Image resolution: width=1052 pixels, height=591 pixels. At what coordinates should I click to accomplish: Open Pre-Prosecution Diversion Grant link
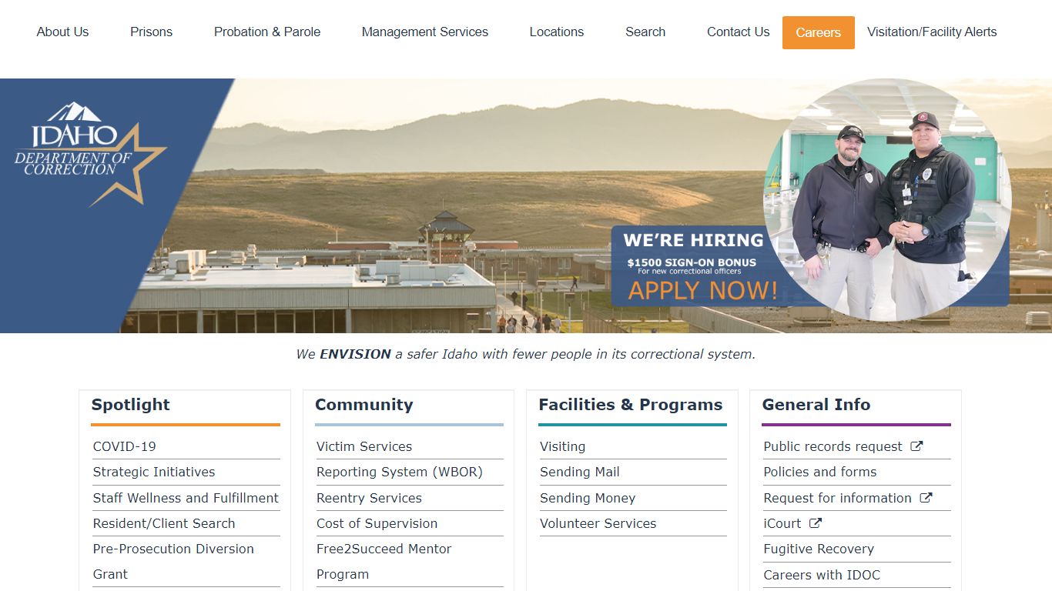coord(173,561)
